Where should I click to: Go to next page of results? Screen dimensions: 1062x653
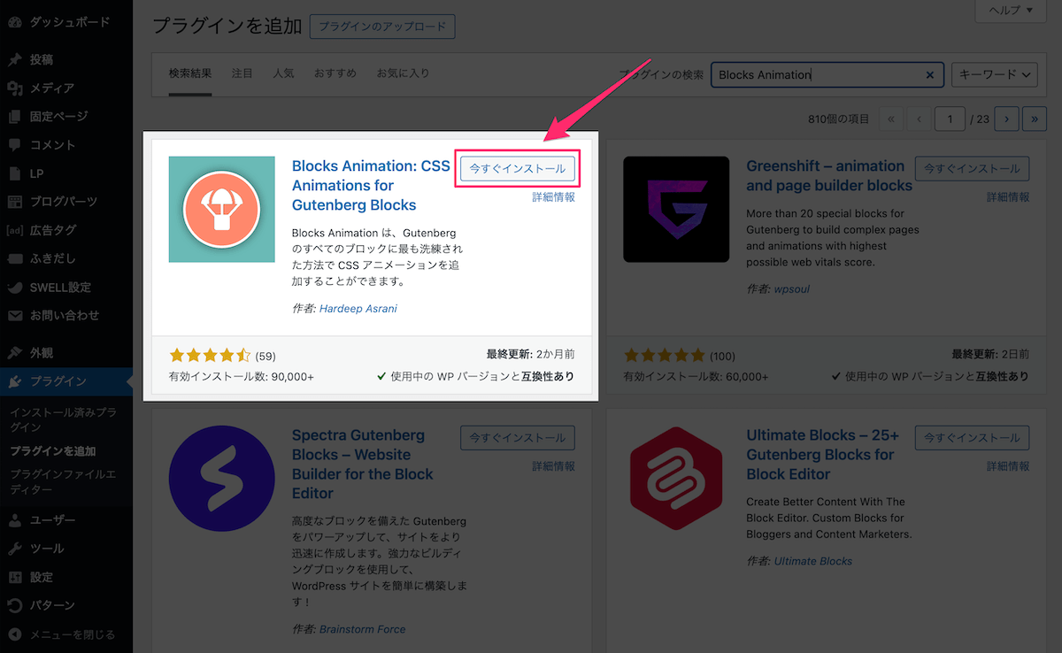(x=1006, y=119)
